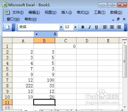128x111 pixels.
Task: Open the Name Box dropdown arrow
Action: tap(36, 34)
